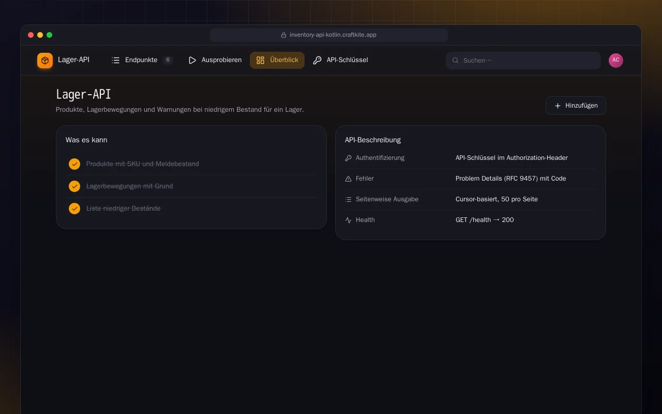Click the Ausprobieren play icon
Screen dimensions: 662x414
pyautogui.click(x=192, y=60)
